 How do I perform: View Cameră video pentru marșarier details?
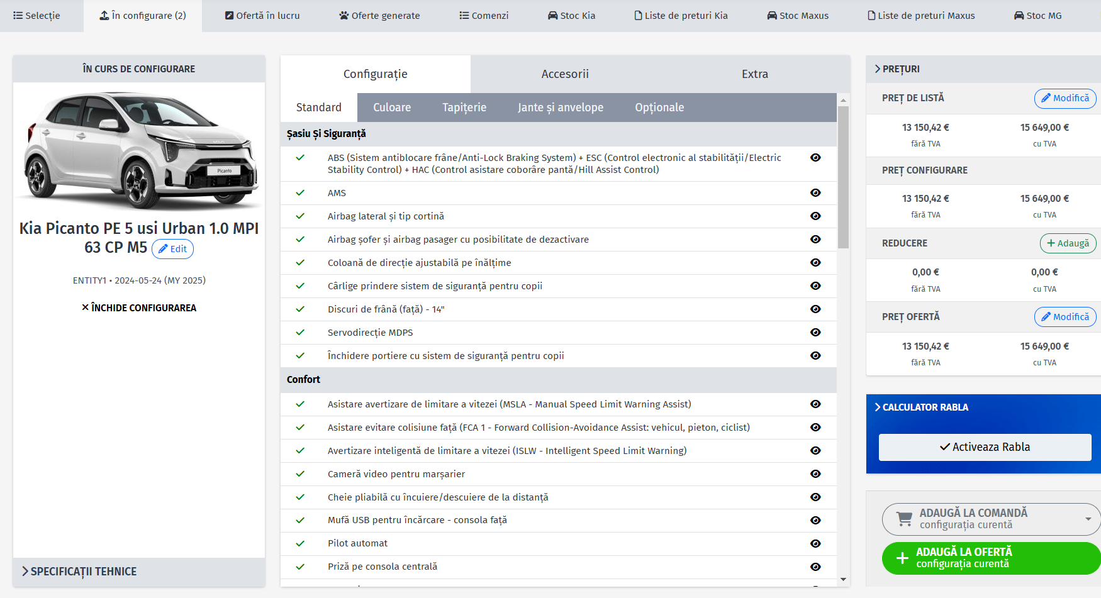815,474
